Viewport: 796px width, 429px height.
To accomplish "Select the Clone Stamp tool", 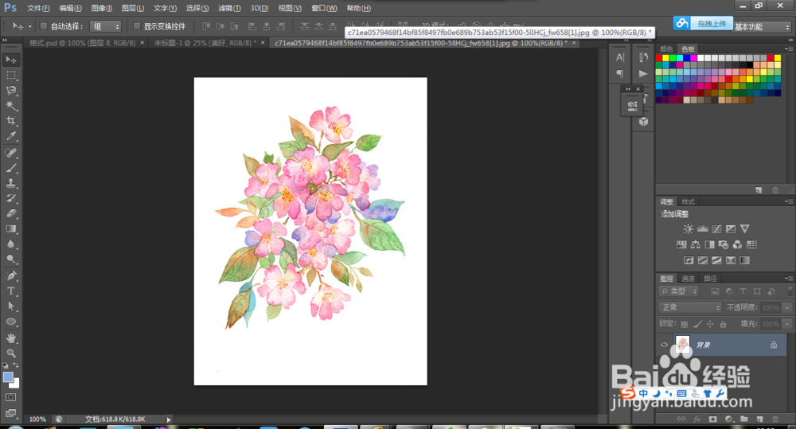I will (10, 183).
